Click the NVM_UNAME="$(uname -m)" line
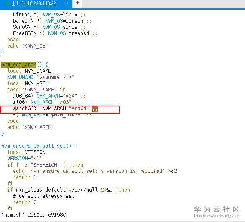The width and height of the screenshot is (245, 222). point(41,77)
